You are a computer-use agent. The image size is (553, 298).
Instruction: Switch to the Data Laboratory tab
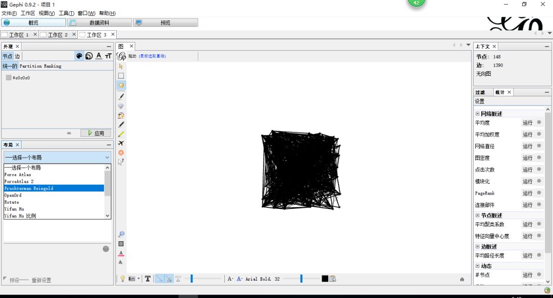99,23
